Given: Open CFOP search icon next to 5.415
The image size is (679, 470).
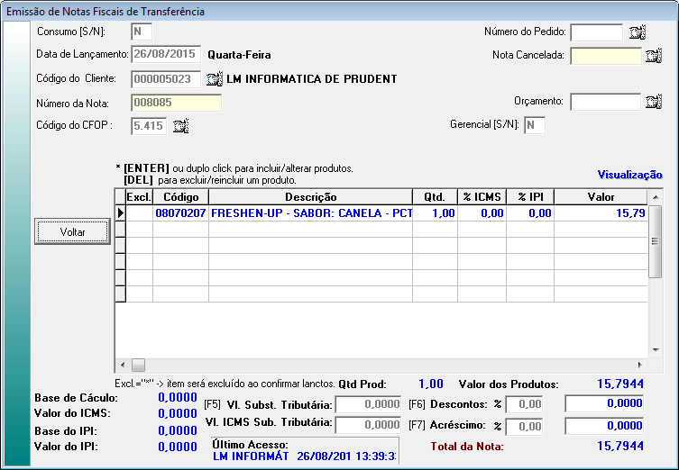Looking at the screenshot, I should [180, 126].
